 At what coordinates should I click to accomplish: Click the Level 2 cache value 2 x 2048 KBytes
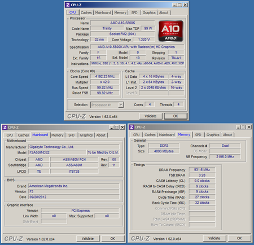tap(154, 88)
